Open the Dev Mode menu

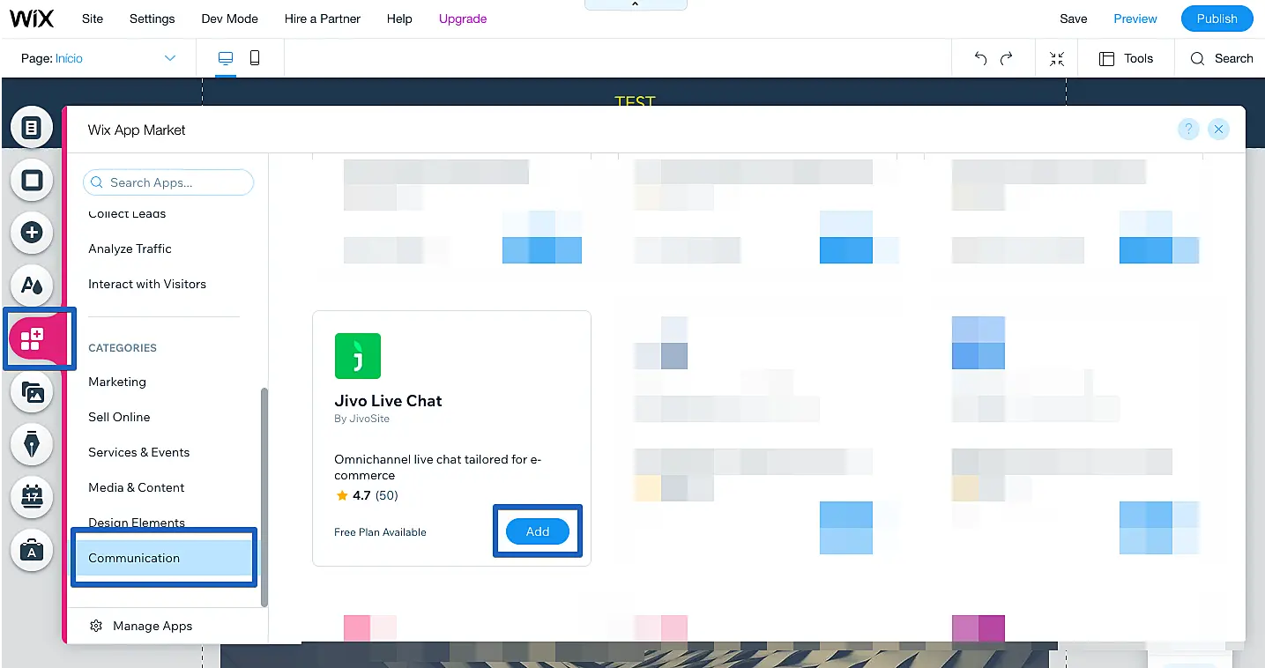(x=229, y=19)
